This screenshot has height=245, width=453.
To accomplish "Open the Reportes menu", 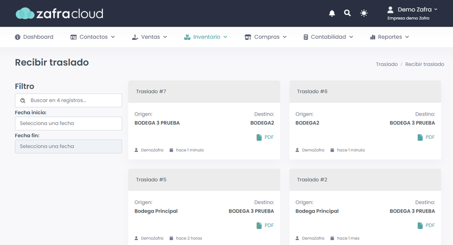I will (x=389, y=37).
